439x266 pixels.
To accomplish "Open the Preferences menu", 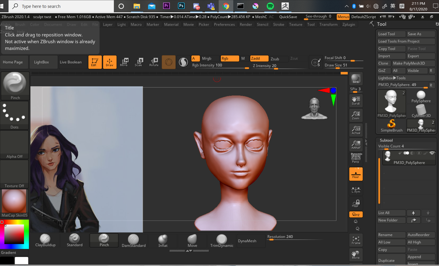I will 224,24.
